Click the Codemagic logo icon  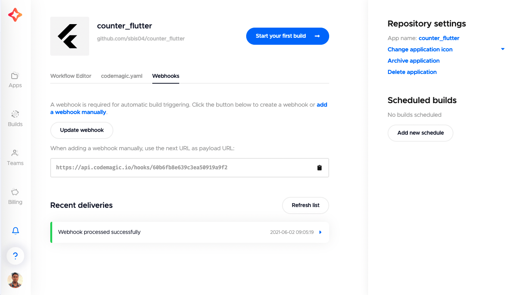[15, 15]
